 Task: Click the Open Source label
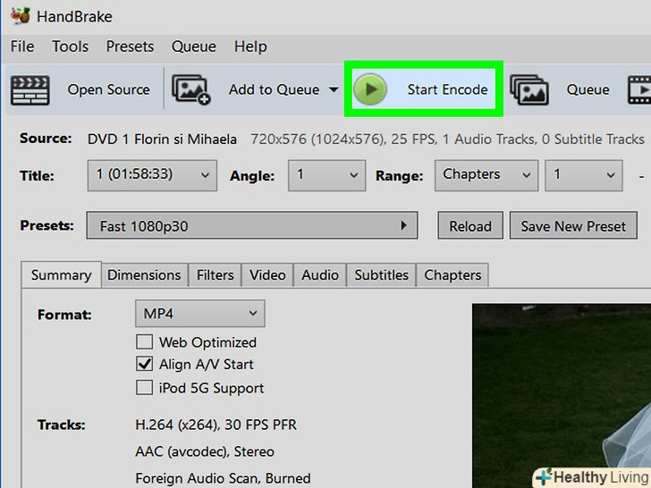point(109,89)
